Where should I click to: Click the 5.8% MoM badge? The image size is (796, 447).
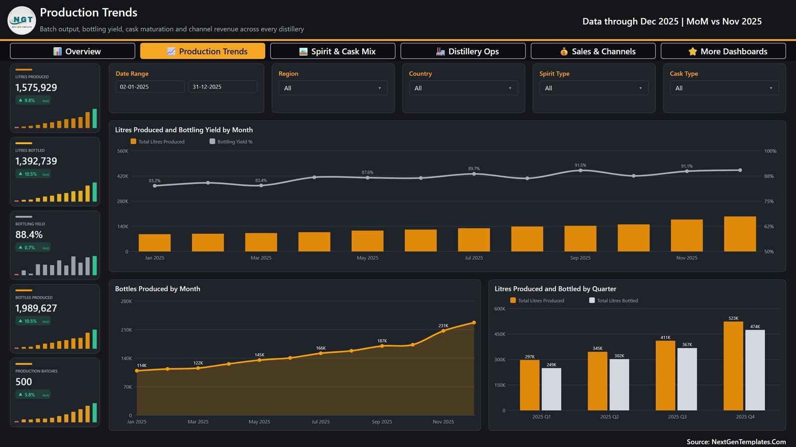pos(33,394)
